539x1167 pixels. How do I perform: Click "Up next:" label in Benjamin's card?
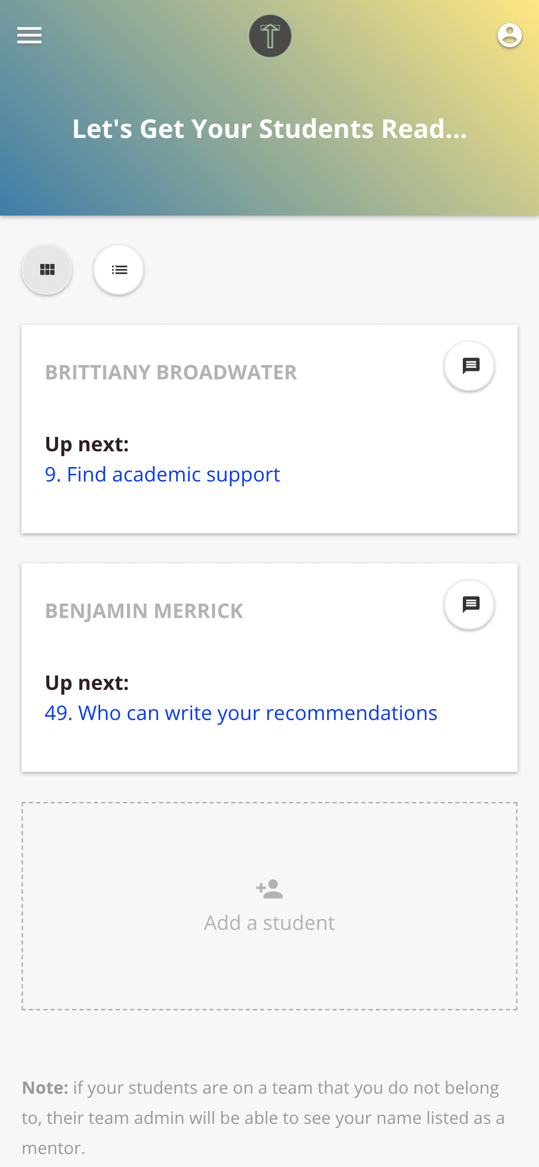(x=87, y=683)
